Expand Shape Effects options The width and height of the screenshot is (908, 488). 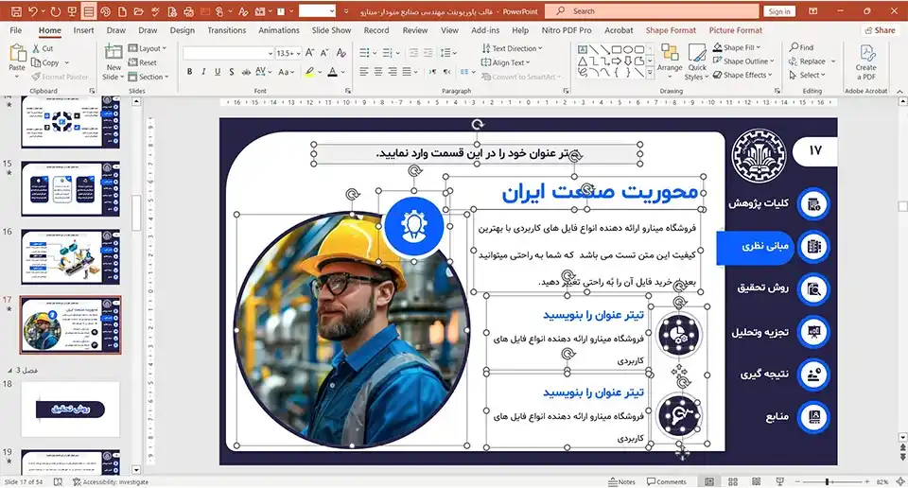coord(743,75)
